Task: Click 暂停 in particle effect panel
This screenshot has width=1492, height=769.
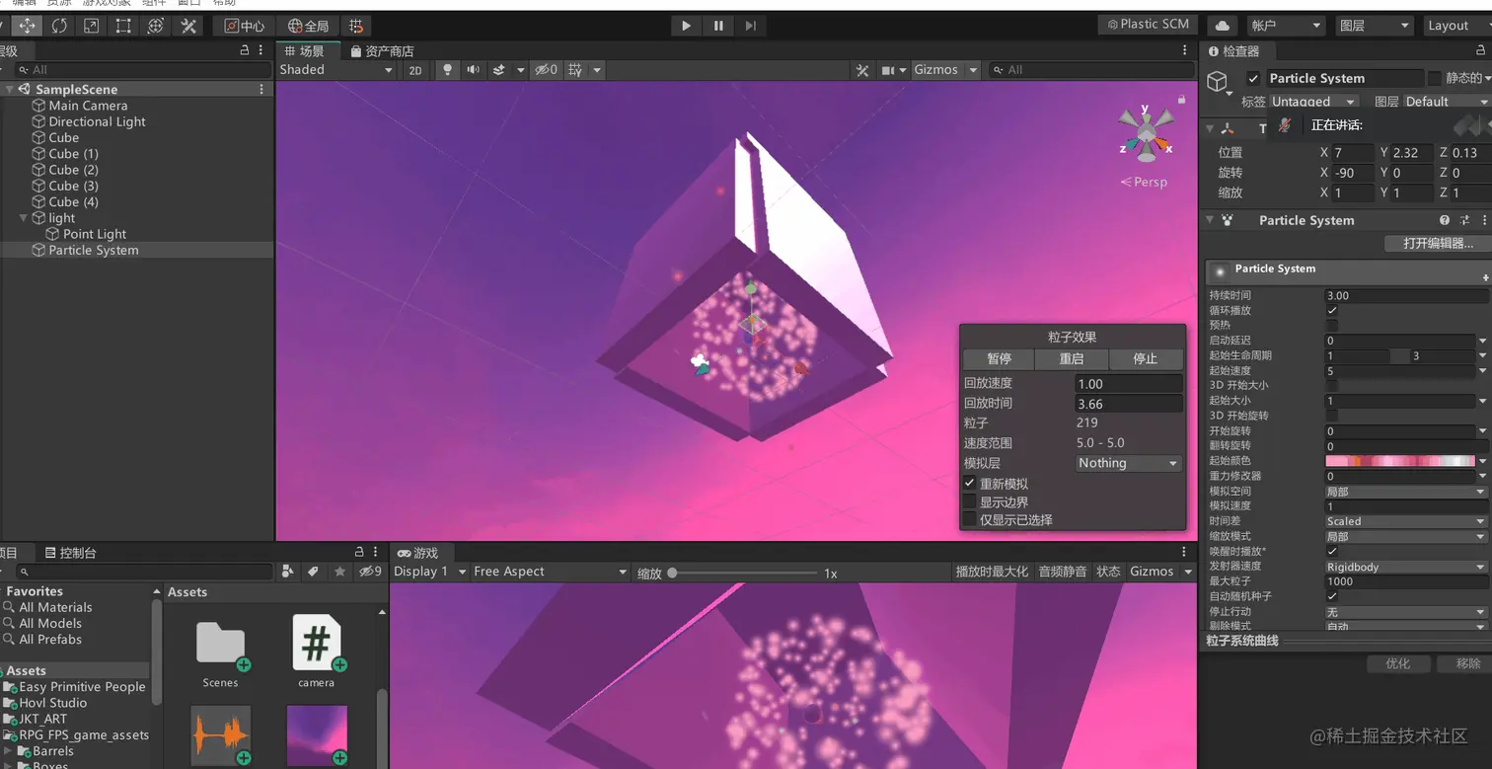Action: tap(999, 359)
